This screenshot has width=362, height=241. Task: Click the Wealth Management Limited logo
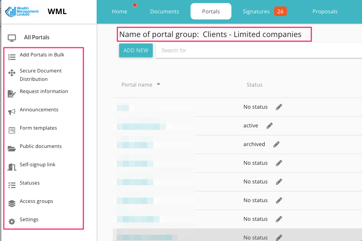(22, 11)
